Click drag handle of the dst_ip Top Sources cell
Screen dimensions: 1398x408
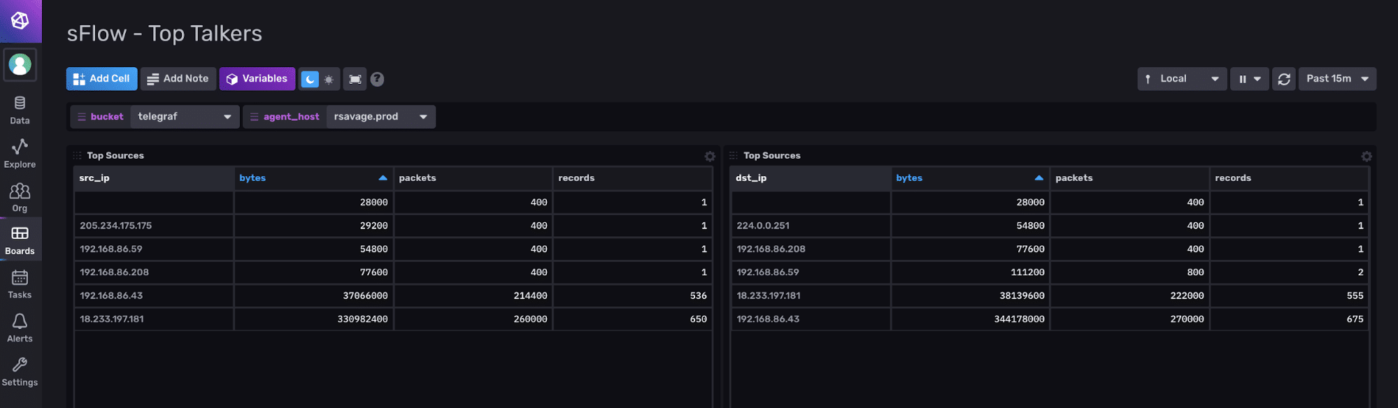click(x=734, y=156)
